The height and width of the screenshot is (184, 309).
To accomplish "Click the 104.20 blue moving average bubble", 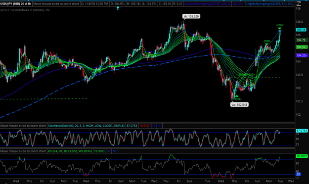I will [302, 55].
